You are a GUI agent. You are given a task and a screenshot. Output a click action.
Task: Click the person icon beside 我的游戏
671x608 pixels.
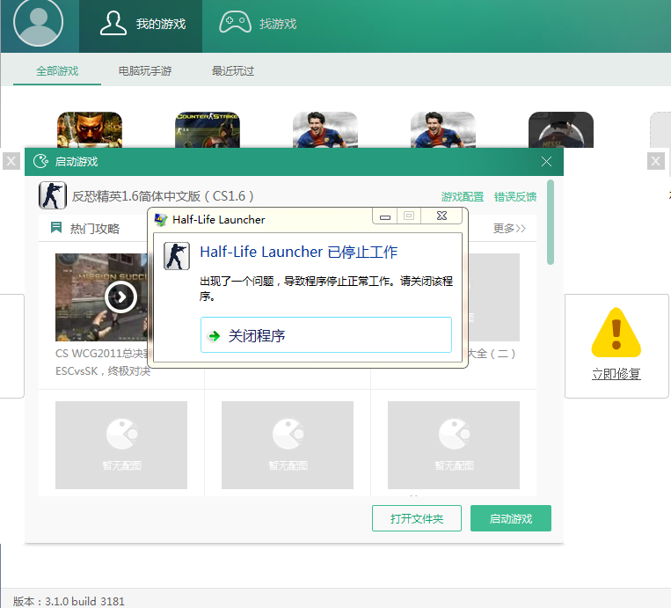pyautogui.click(x=113, y=23)
